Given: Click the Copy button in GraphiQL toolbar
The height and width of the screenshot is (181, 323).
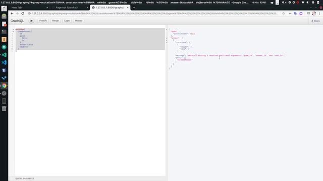Looking at the screenshot, I should pyautogui.click(x=67, y=21).
